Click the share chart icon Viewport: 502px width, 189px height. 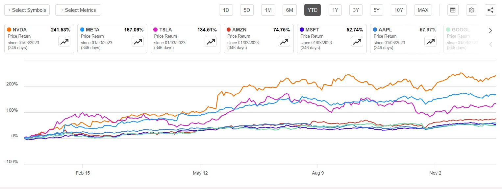tap(490, 10)
